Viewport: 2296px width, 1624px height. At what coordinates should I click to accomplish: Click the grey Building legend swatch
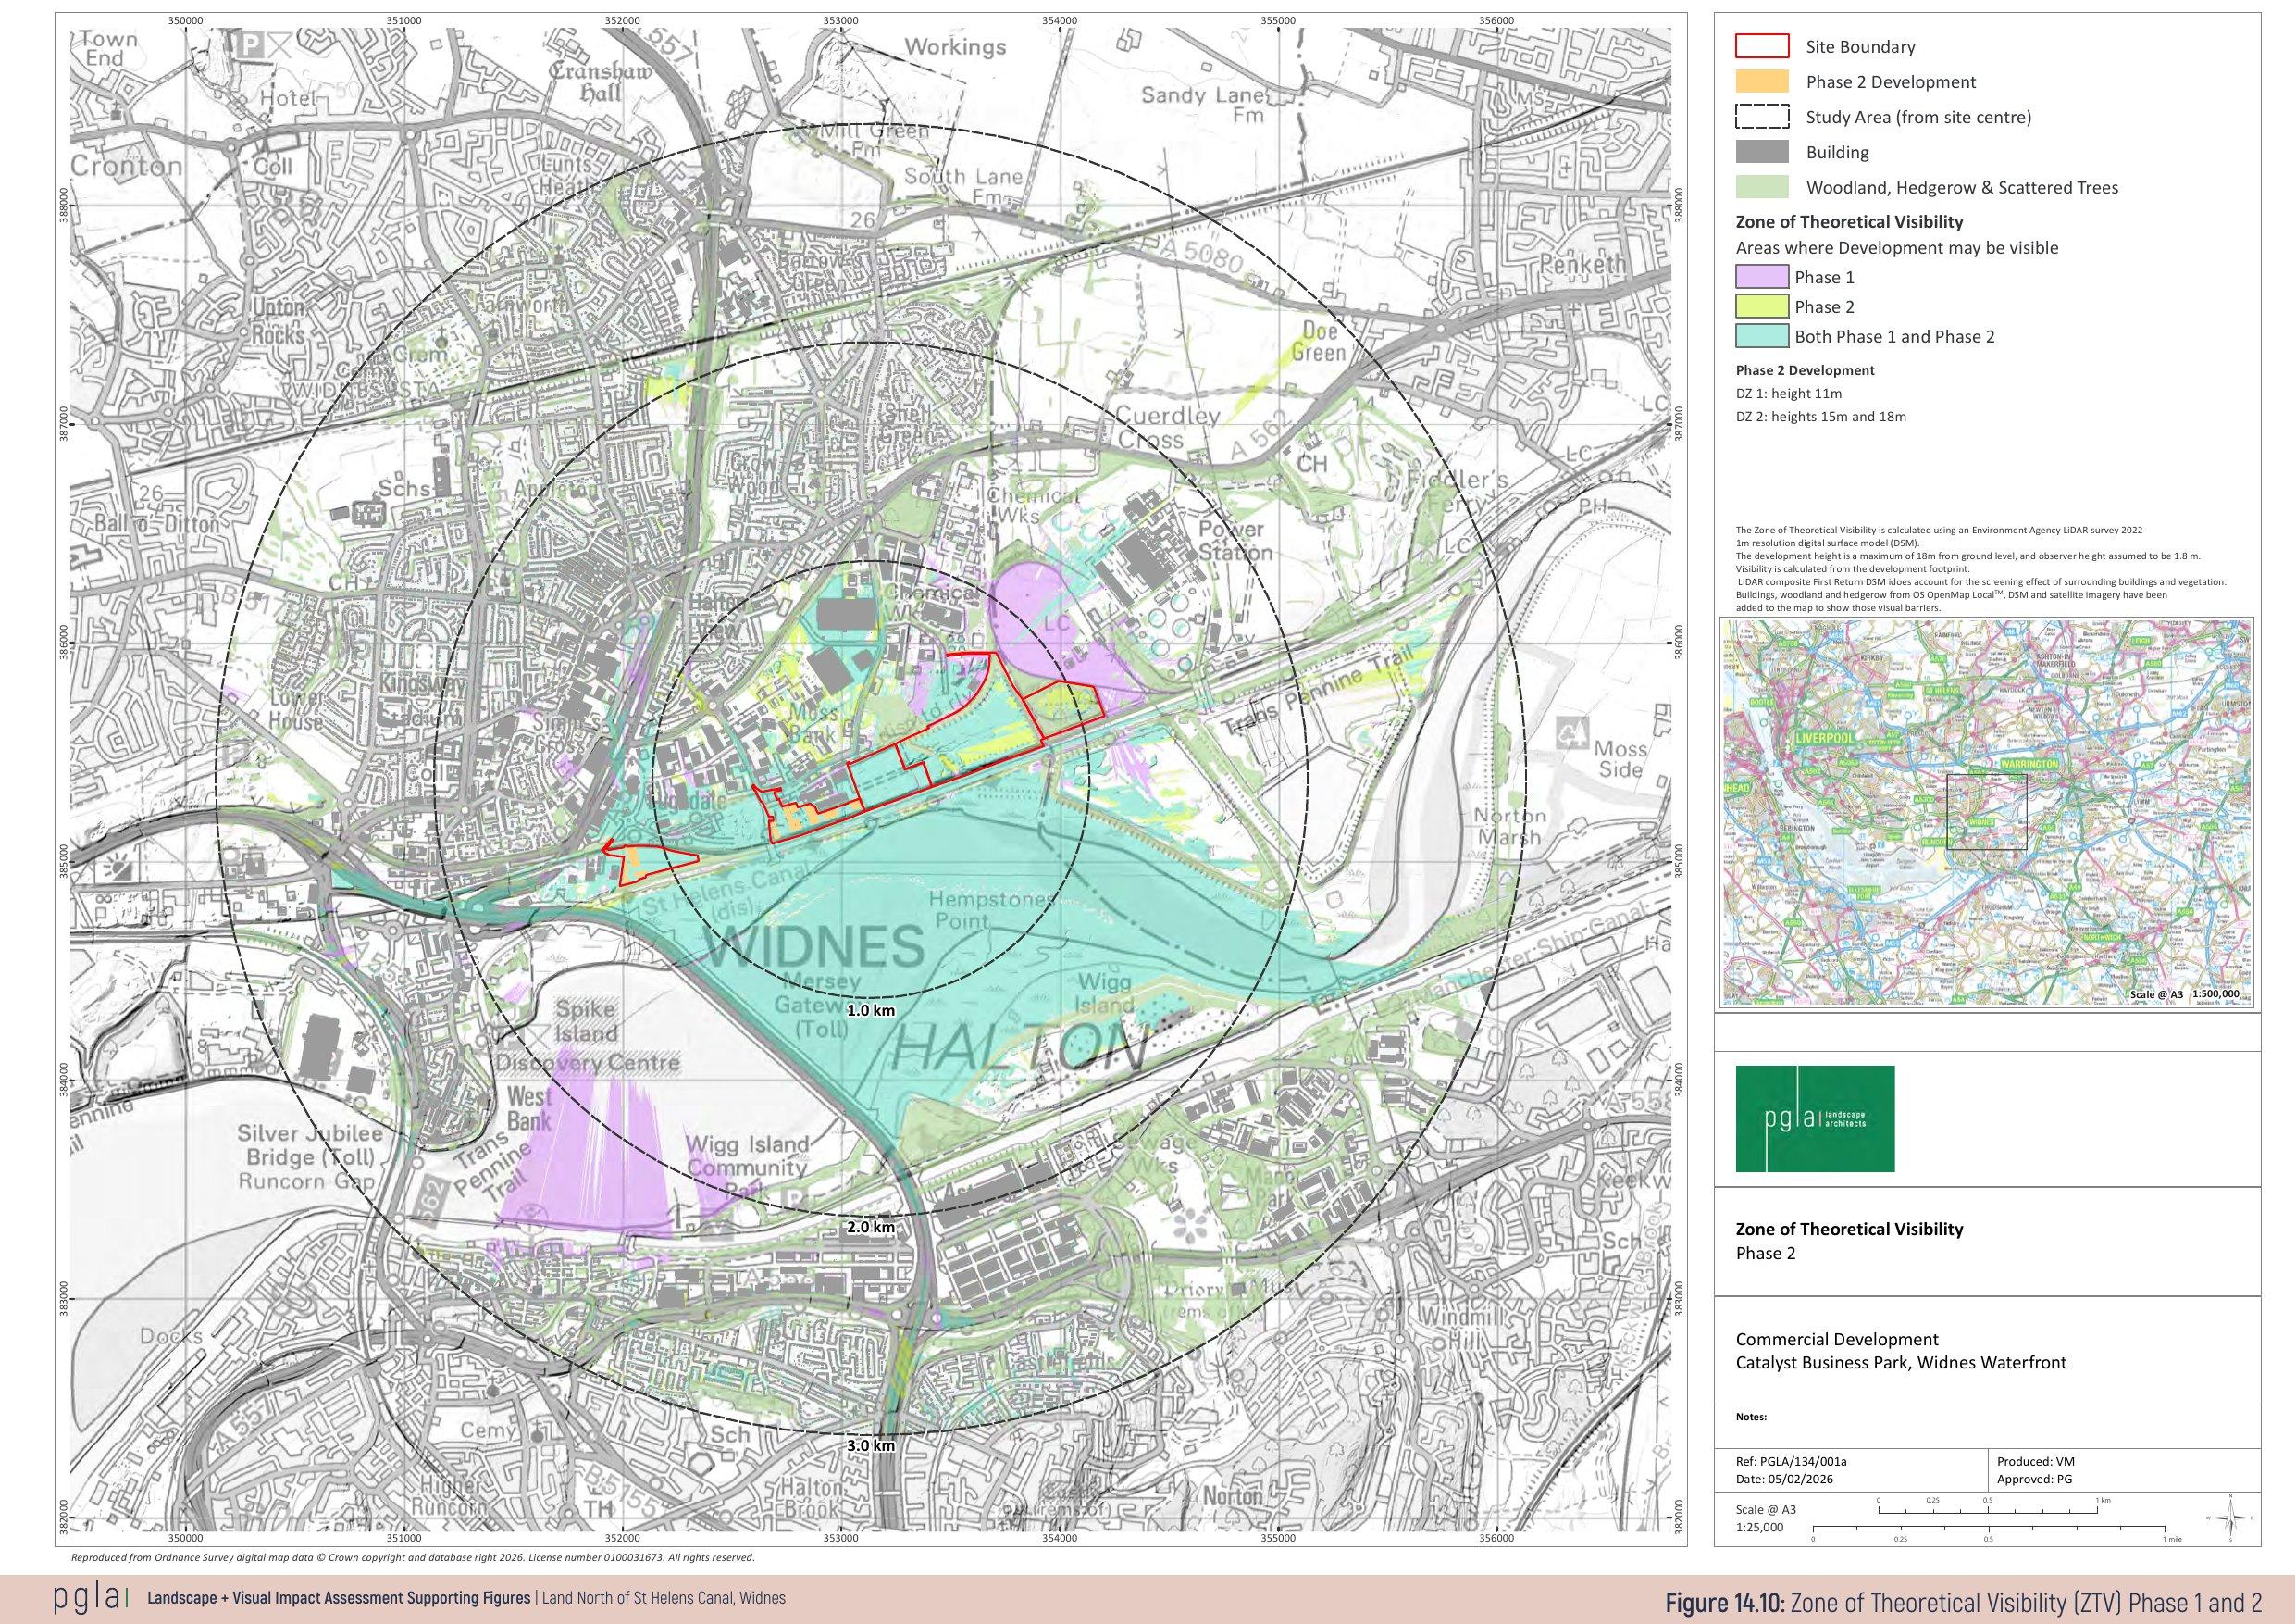point(1761,152)
